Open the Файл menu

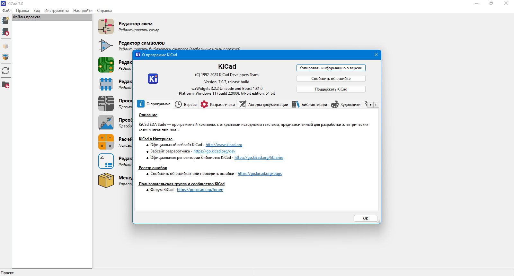coord(7,11)
